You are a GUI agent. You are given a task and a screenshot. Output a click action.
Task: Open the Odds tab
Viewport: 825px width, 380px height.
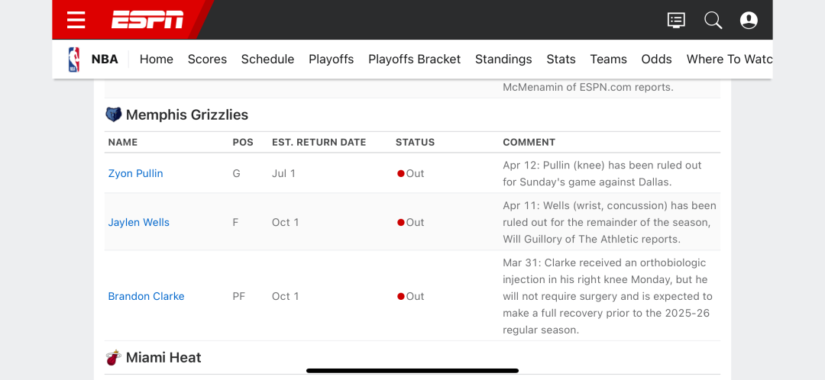click(657, 60)
